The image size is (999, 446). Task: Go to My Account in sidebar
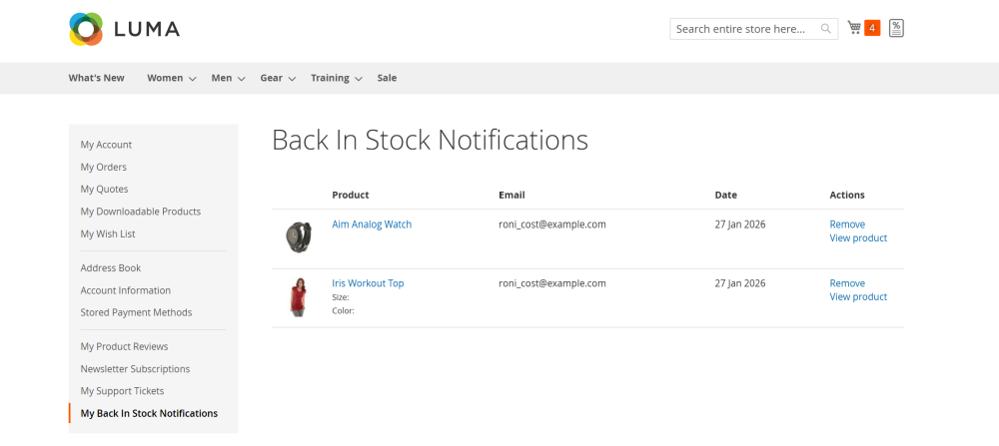(106, 145)
